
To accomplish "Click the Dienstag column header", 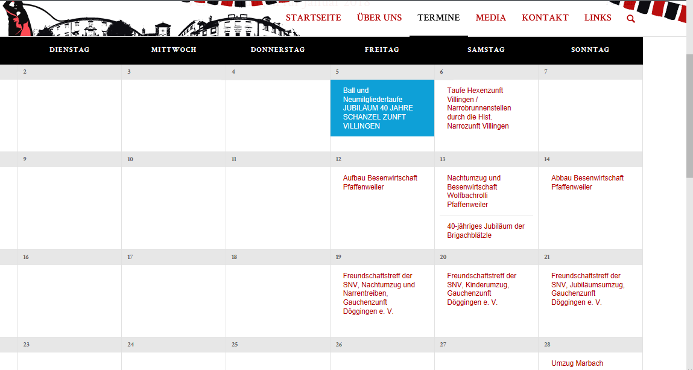I will [69, 49].
